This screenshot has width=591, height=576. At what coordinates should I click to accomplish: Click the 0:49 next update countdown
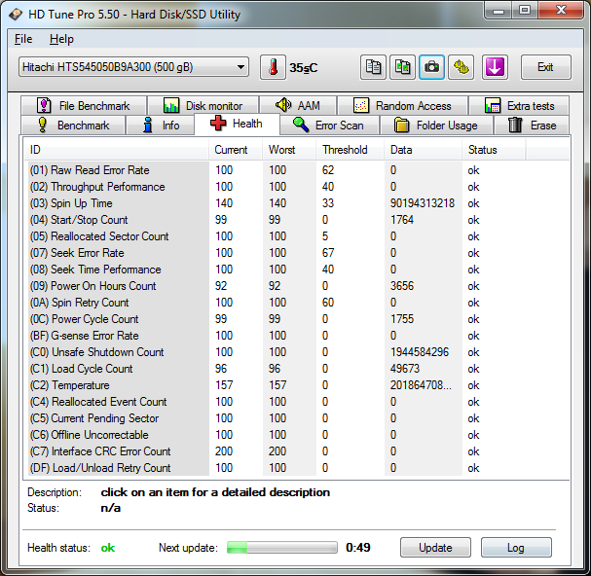click(358, 548)
